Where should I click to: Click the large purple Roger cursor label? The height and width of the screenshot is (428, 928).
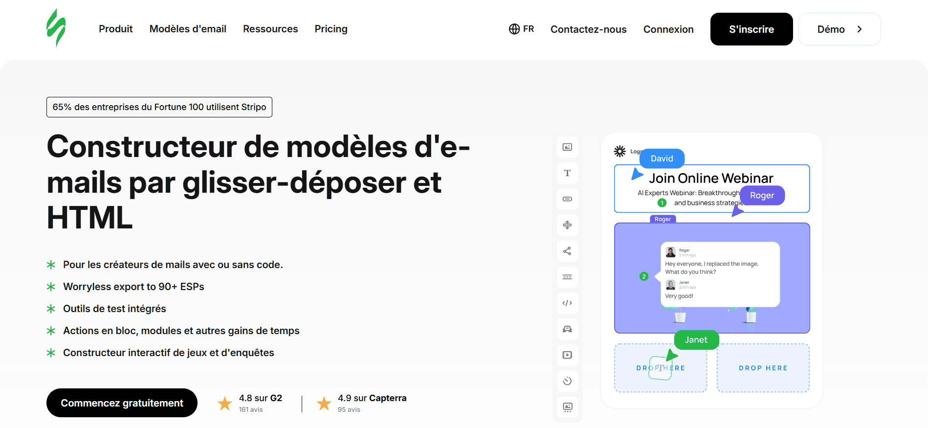pos(762,195)
